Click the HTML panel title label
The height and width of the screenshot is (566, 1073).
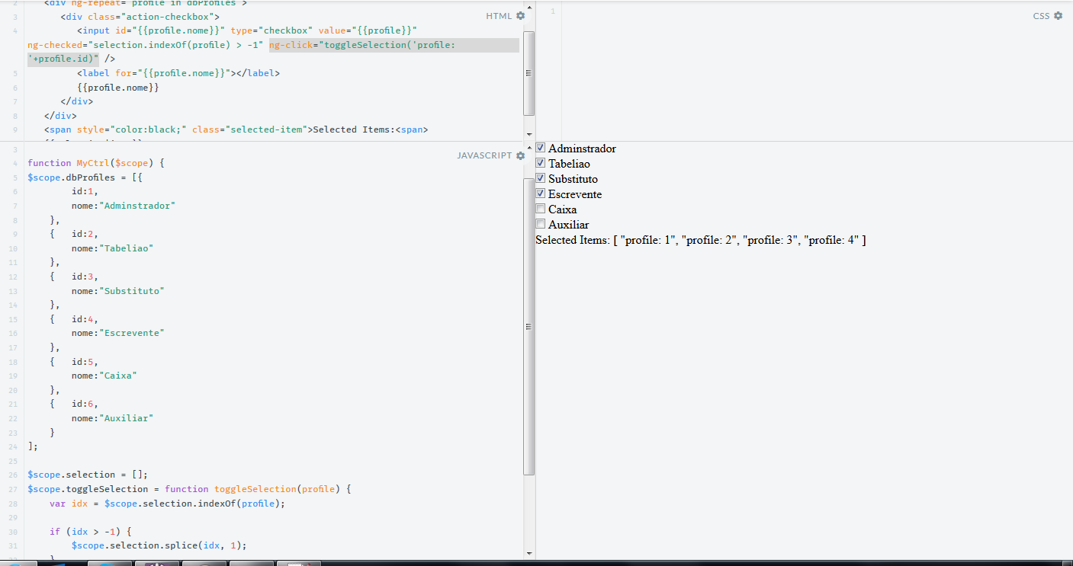(499, 16)
